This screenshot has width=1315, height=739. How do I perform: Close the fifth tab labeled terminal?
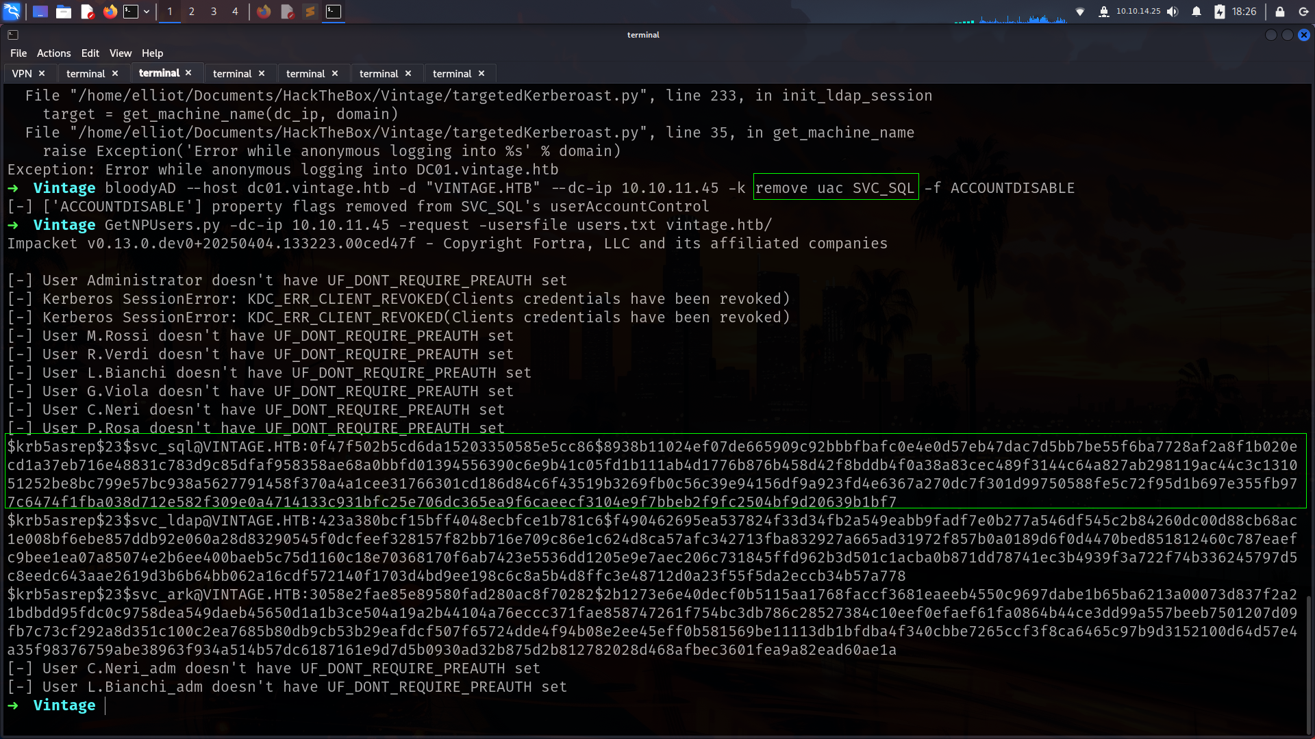[335, 73]
